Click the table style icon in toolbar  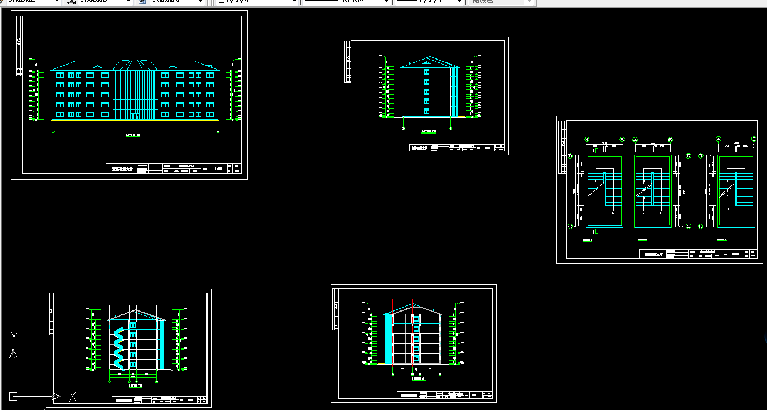point(142,2)
